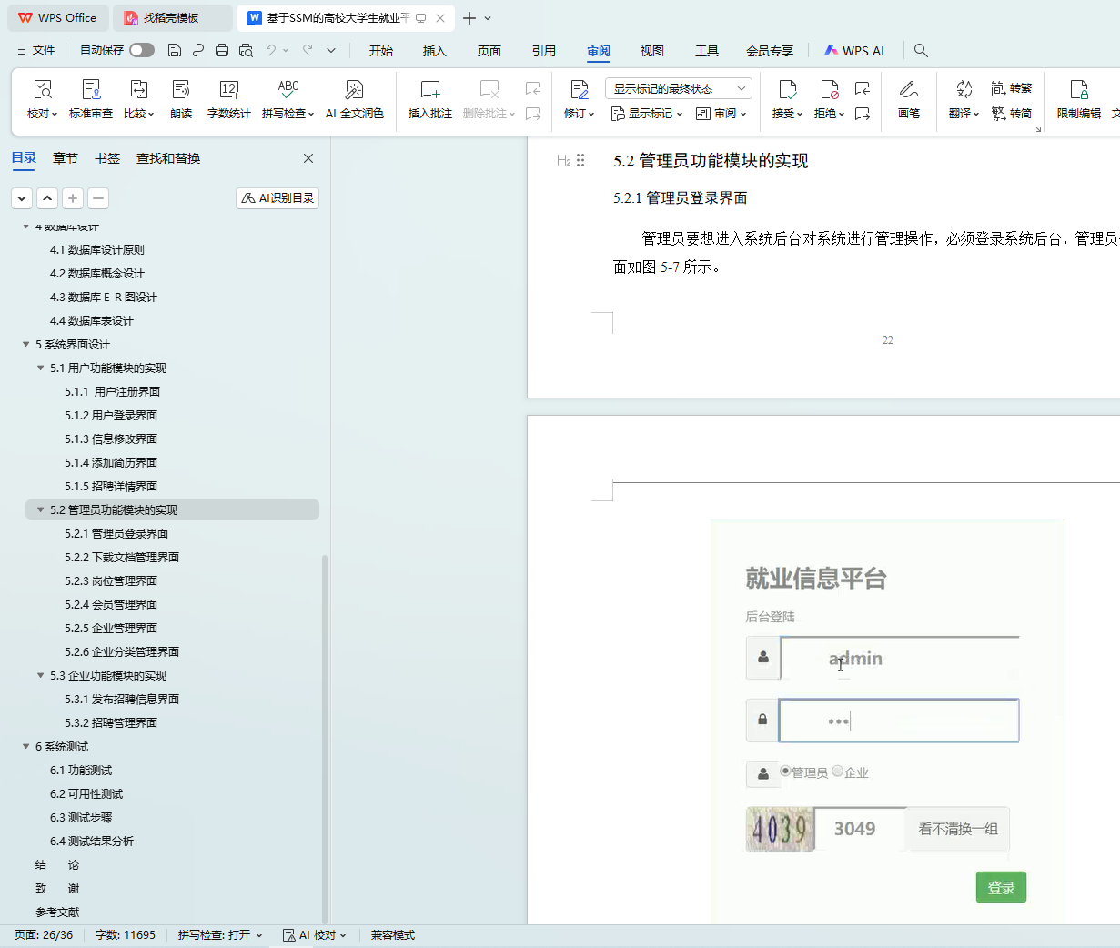Screen dimensions: 1120x948
Task: Click the print icon in quick access bar
Action: point(222,50)
